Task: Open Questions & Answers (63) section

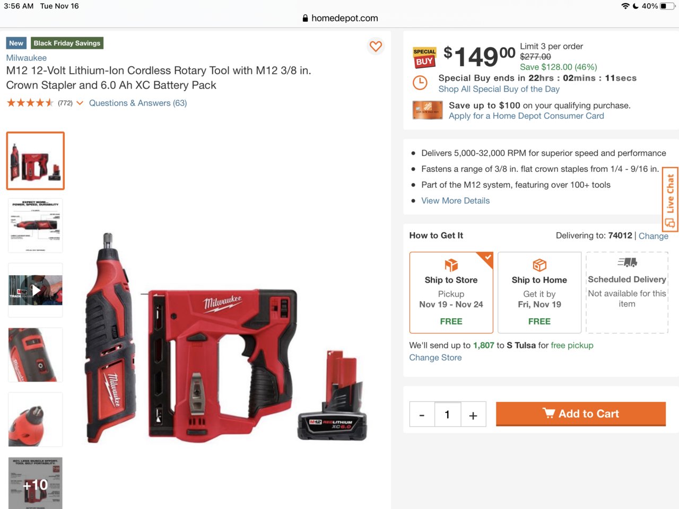Action: click(x=138, y=103)
